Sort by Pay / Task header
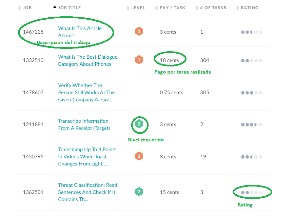The width and height of the screenshot is (292, 216). (172, 7)
